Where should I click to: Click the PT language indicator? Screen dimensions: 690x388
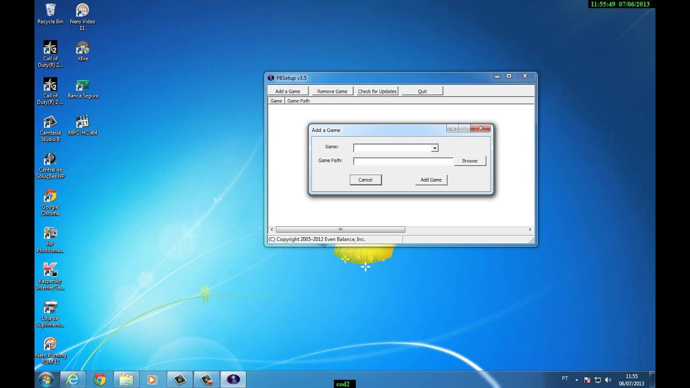pos(565,379)
